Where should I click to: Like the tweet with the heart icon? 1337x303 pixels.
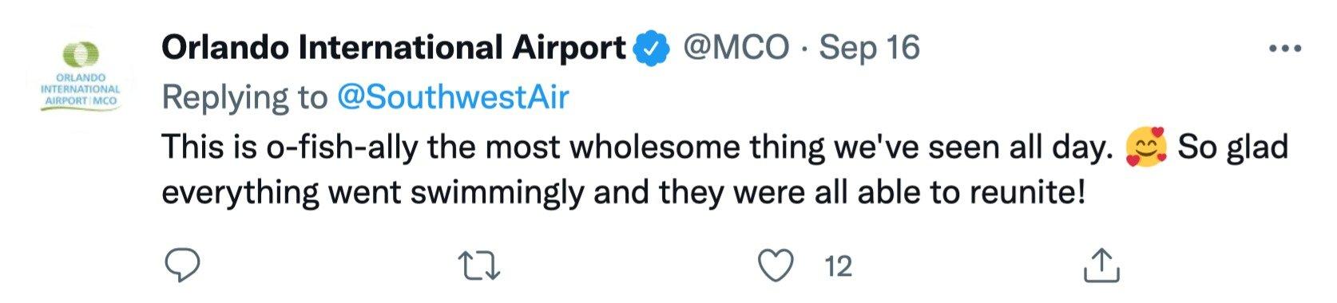[776, 266]
